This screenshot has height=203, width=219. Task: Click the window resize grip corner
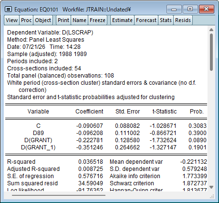click(x=212, y=196)
